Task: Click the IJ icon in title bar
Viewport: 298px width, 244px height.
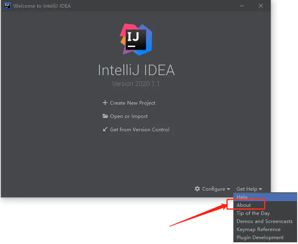Action: coord(7,6)
